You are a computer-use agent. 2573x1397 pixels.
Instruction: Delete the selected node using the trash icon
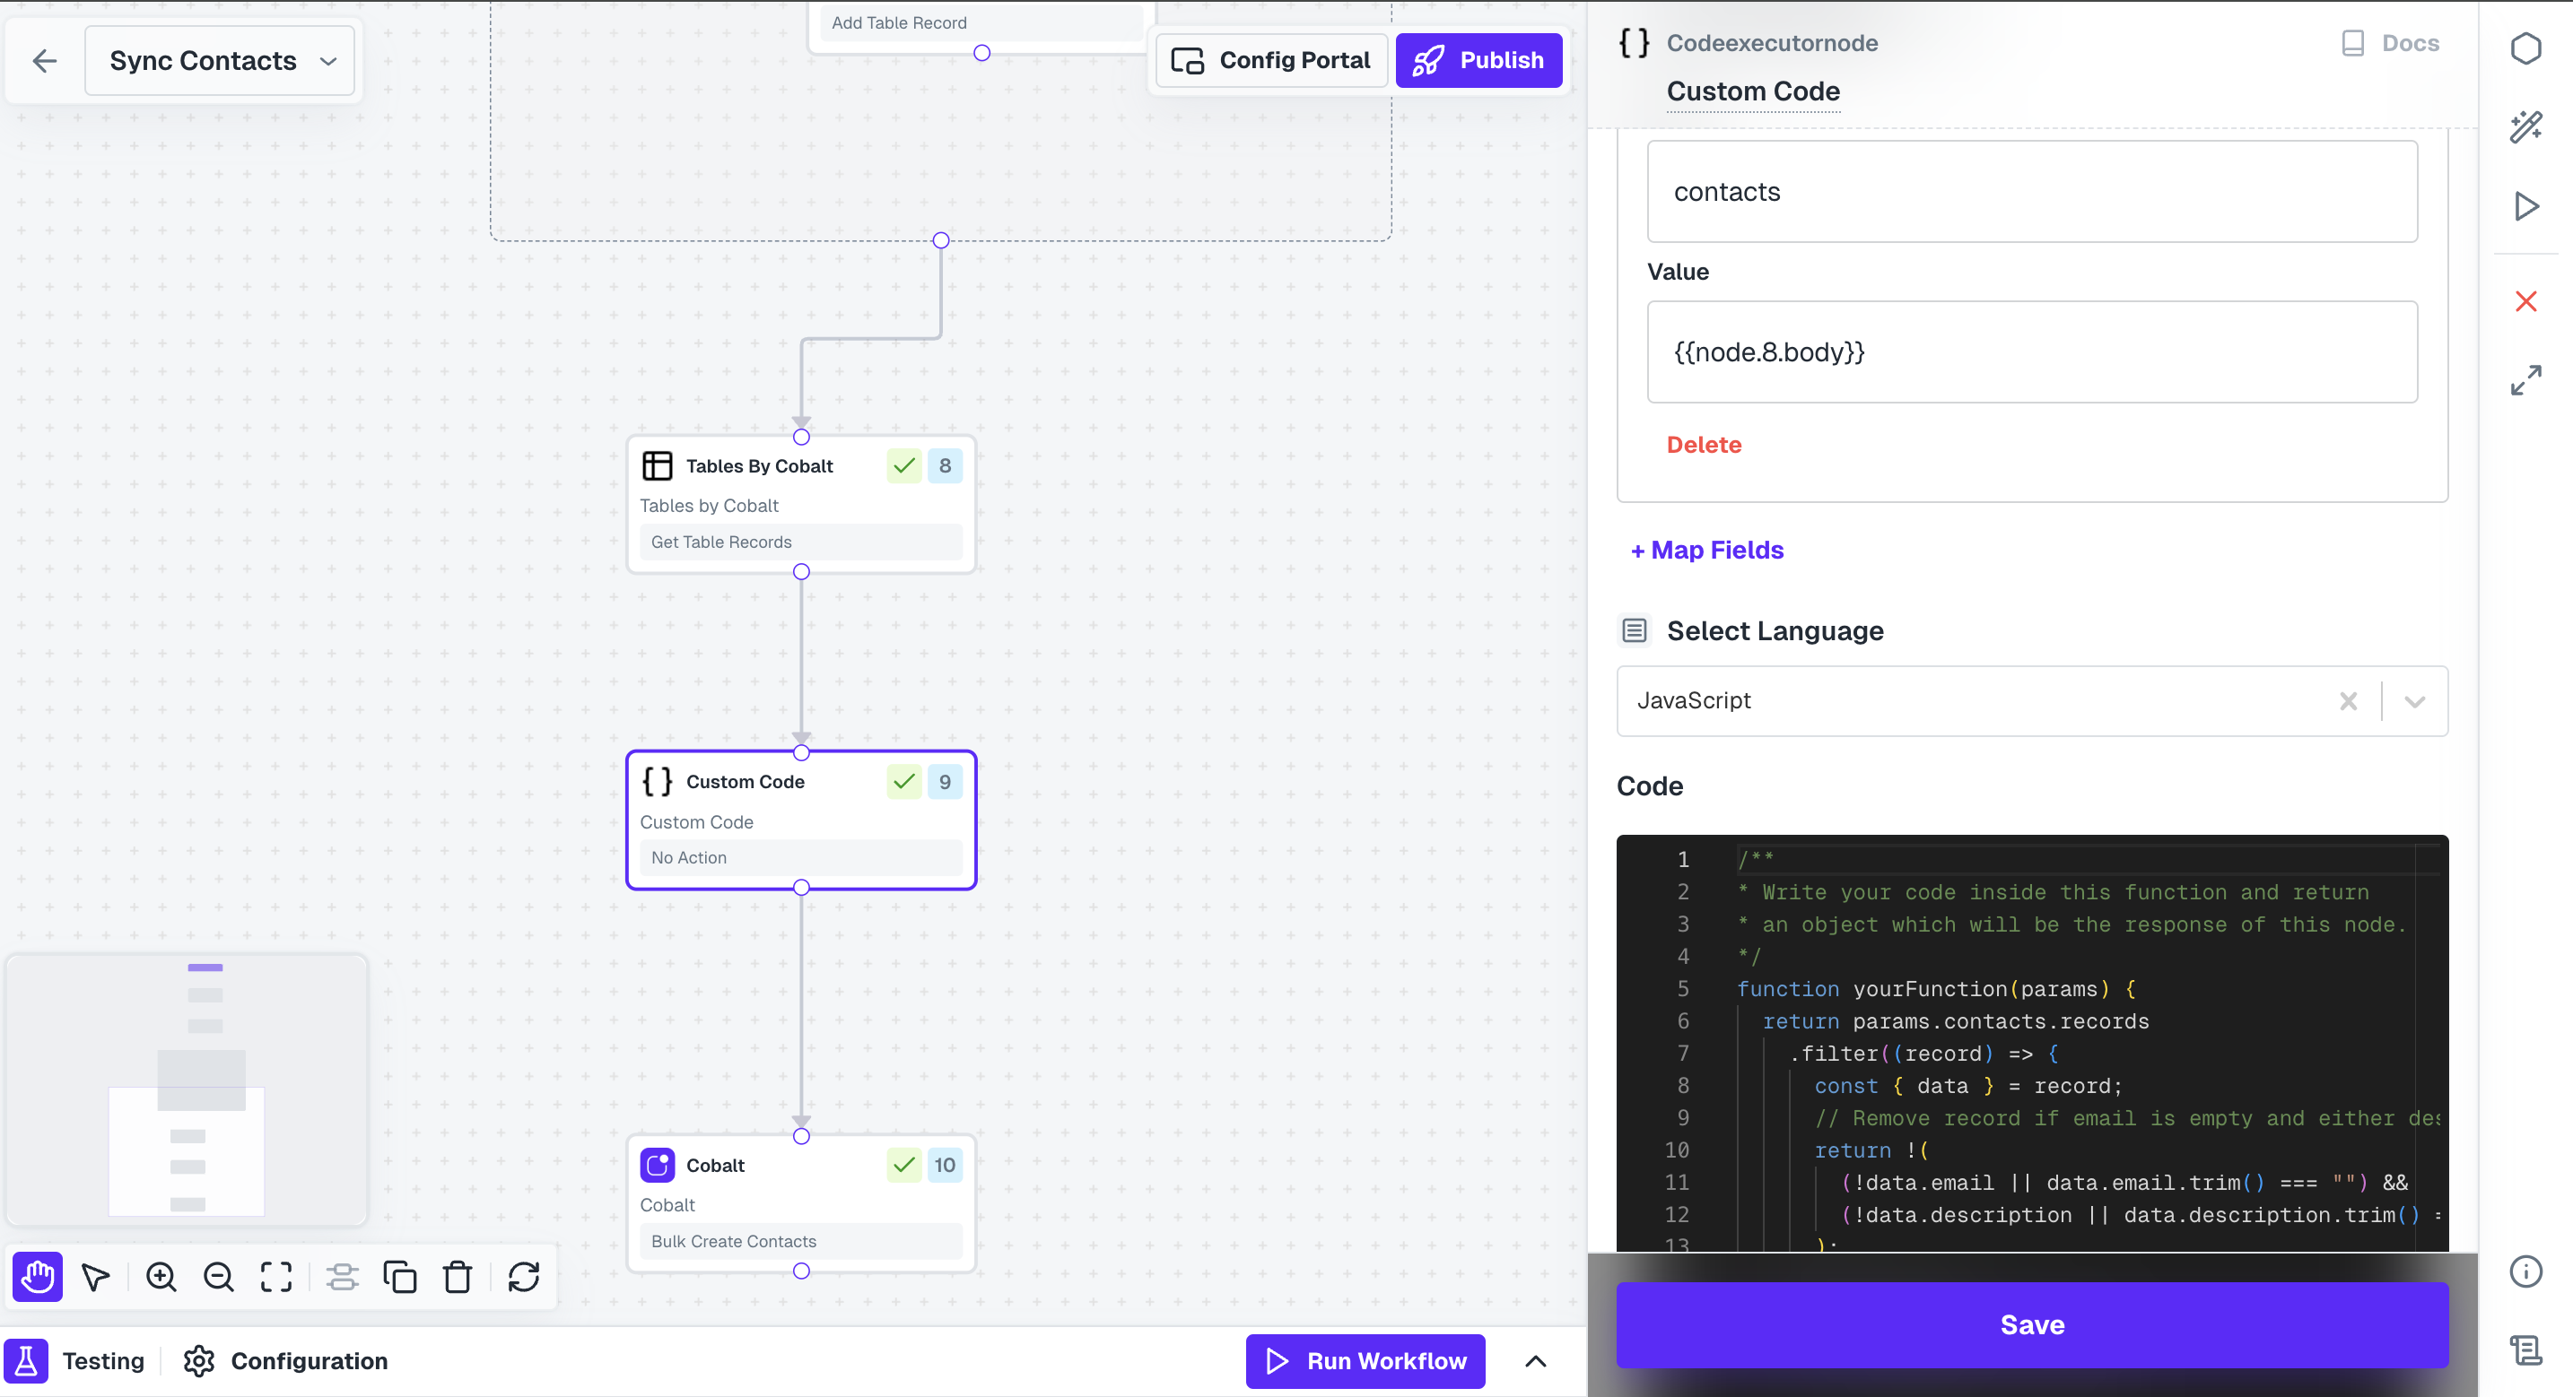pos(458,1276)
